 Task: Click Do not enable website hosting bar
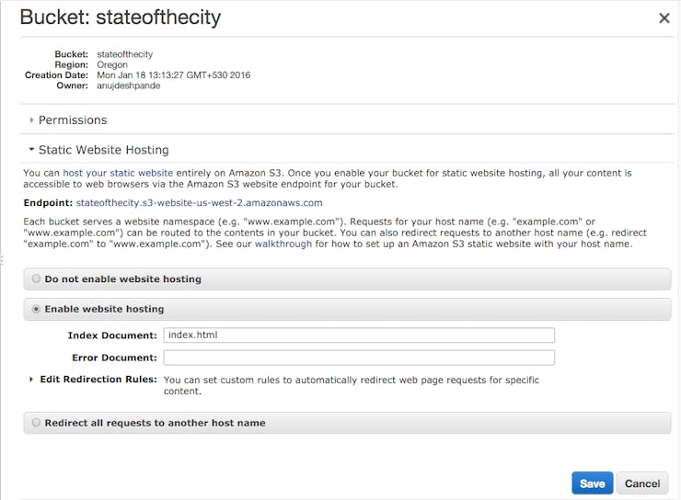click(347, 278)
